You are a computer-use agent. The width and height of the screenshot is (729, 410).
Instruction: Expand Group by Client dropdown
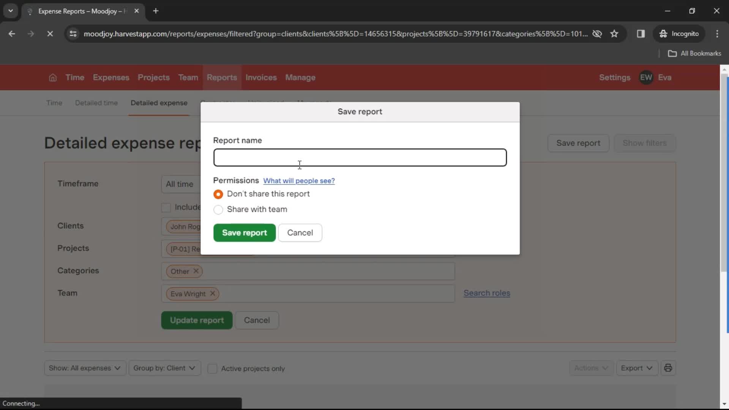164,368
